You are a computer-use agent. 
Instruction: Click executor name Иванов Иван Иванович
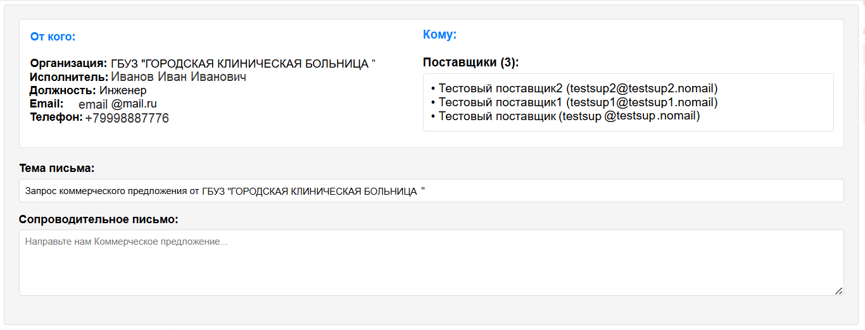(x=179, y=77)
